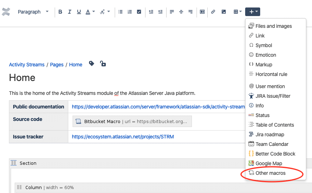The image size is (312, 193).
Task: Click the Home page title field
Action: (22, 78)
